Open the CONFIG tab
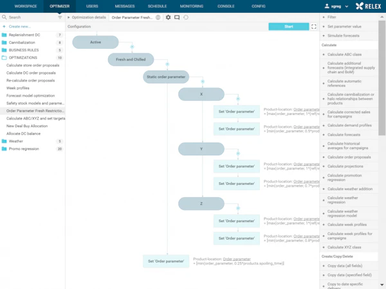386x289 pixels. pyautogui.click(x=259, y=6)
